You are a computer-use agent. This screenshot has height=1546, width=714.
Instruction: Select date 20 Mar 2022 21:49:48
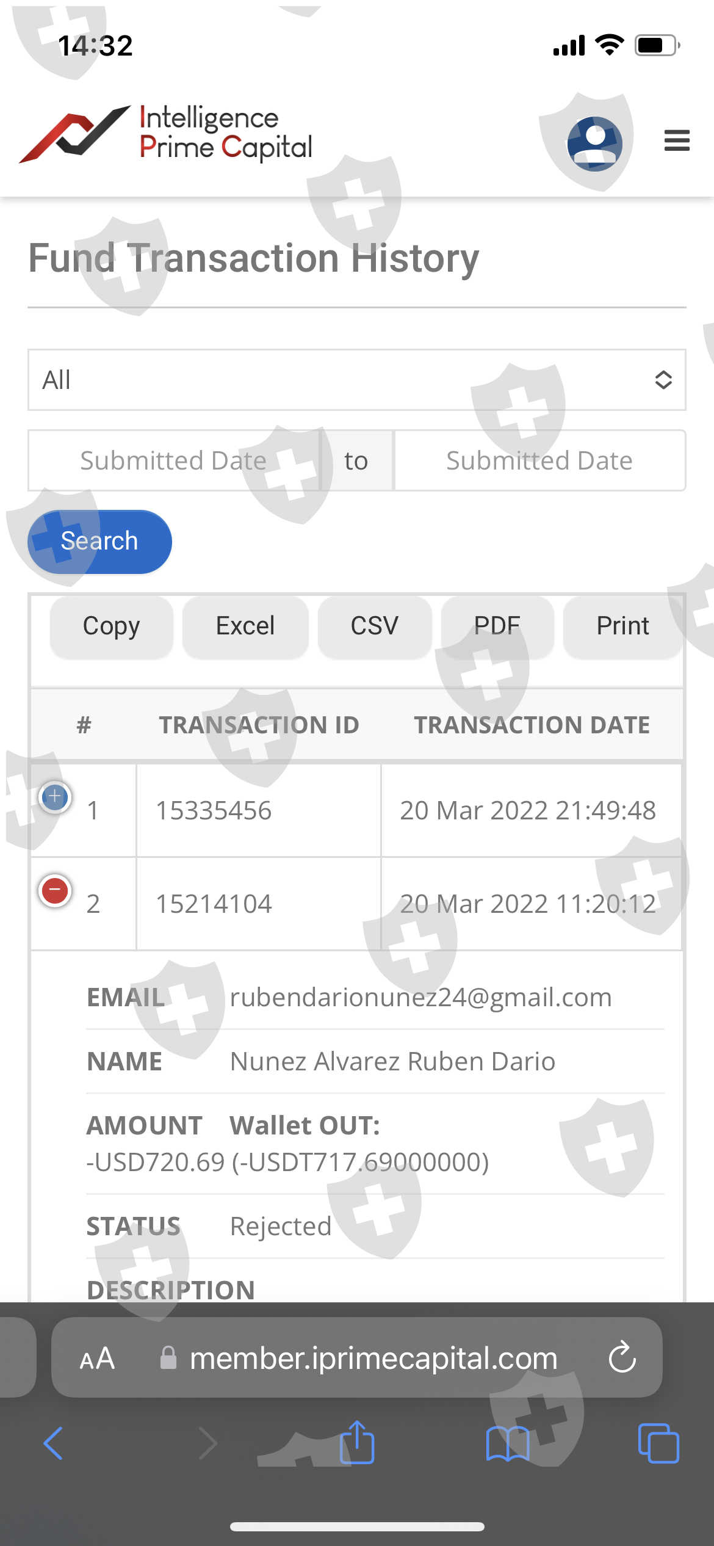528,811
